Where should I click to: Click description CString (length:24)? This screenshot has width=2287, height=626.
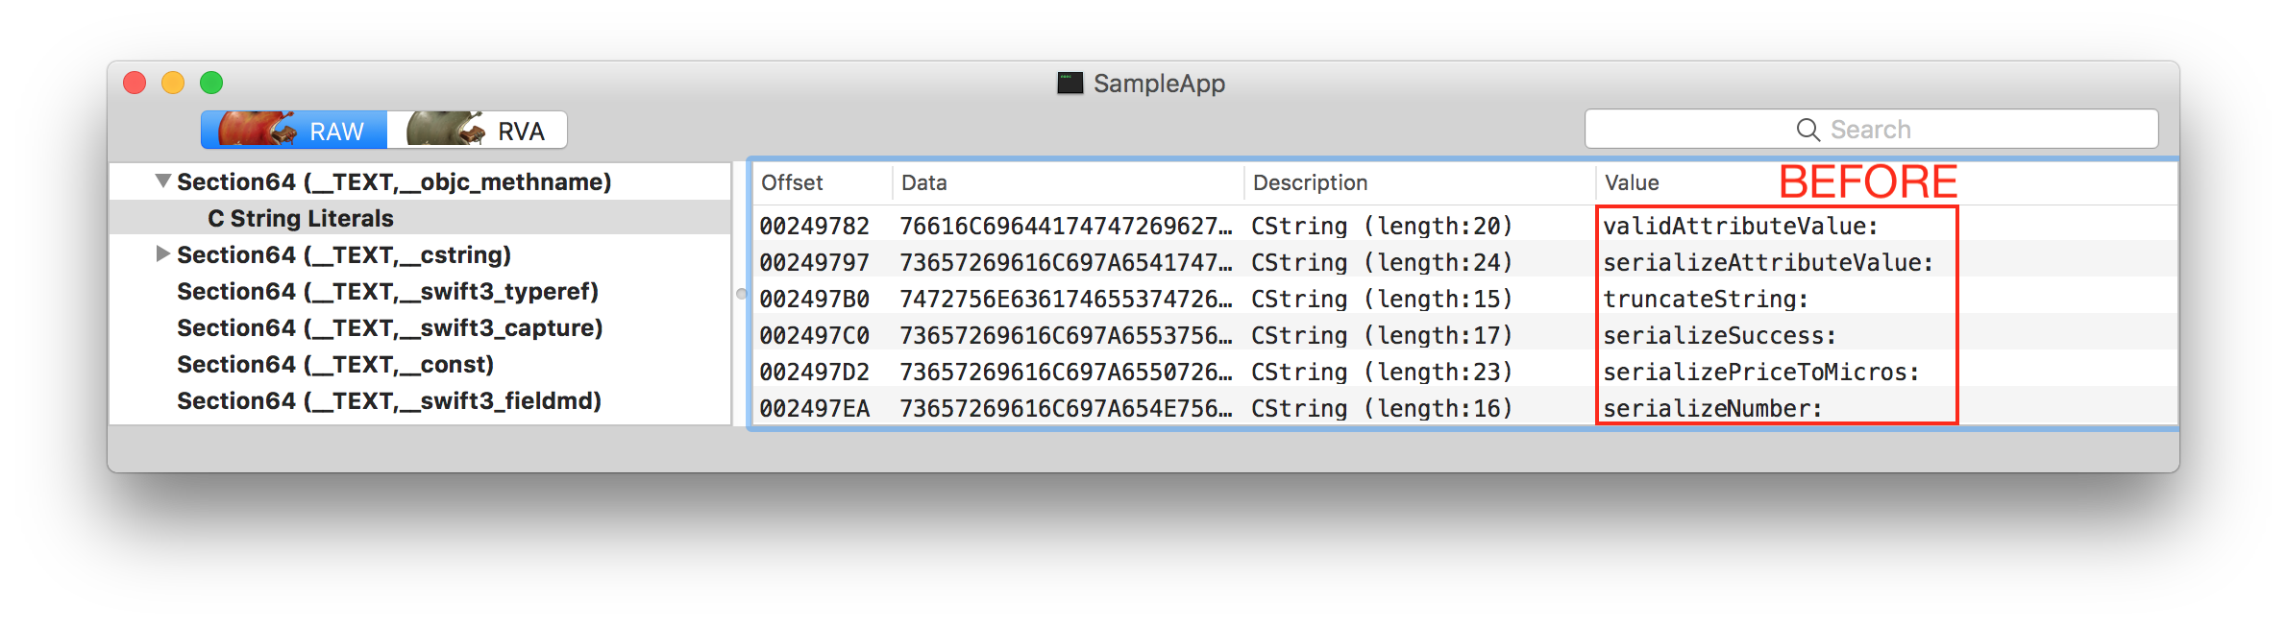[1382, 262]
